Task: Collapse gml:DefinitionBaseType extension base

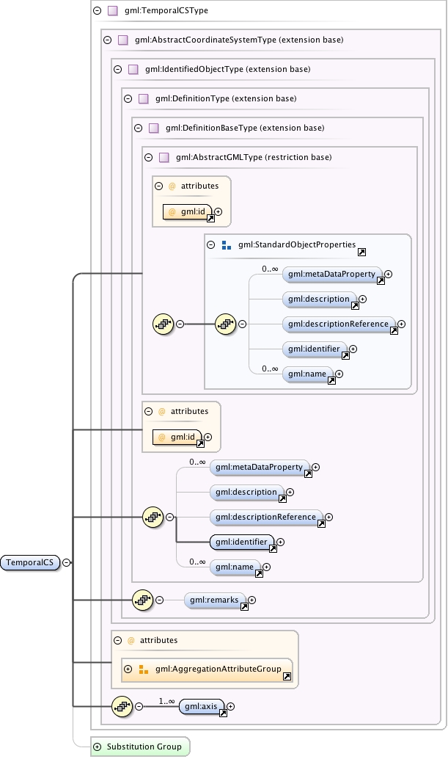Action: (x=139, y=128)
